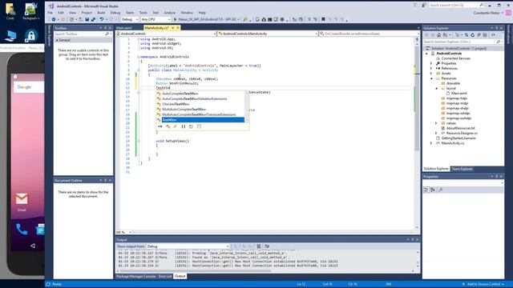Expand the MainActivity.cs node
This screenshot has width=513, height=288.
[x=431, y=143]
